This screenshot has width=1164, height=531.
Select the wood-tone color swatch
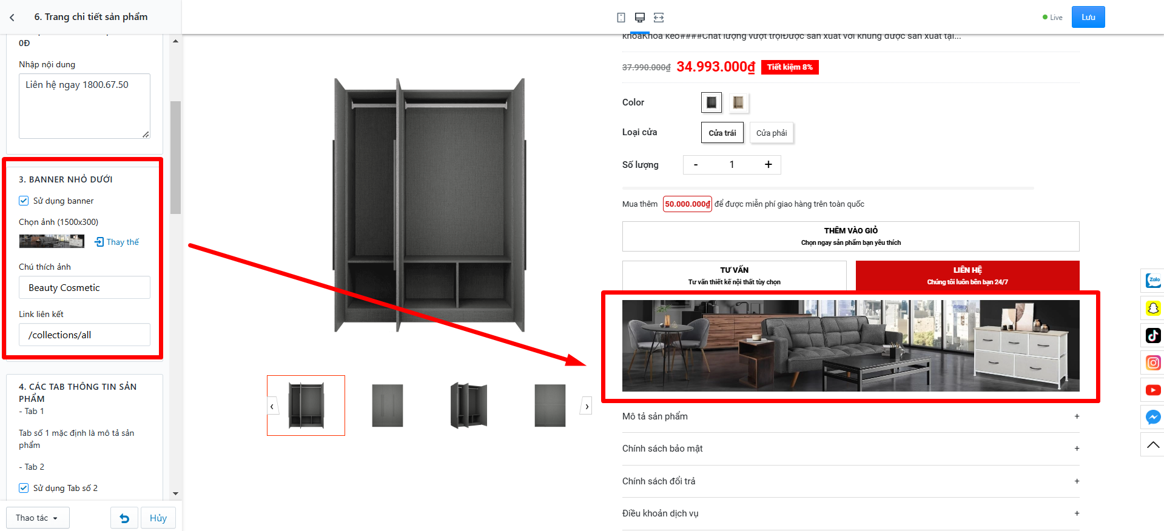point(738,102)
